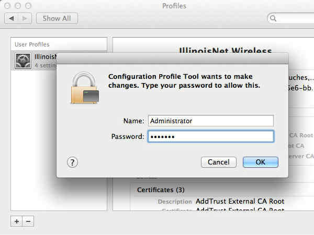314x235 pixels.
Task: Click the Show All button
Action: pos(57,18)
